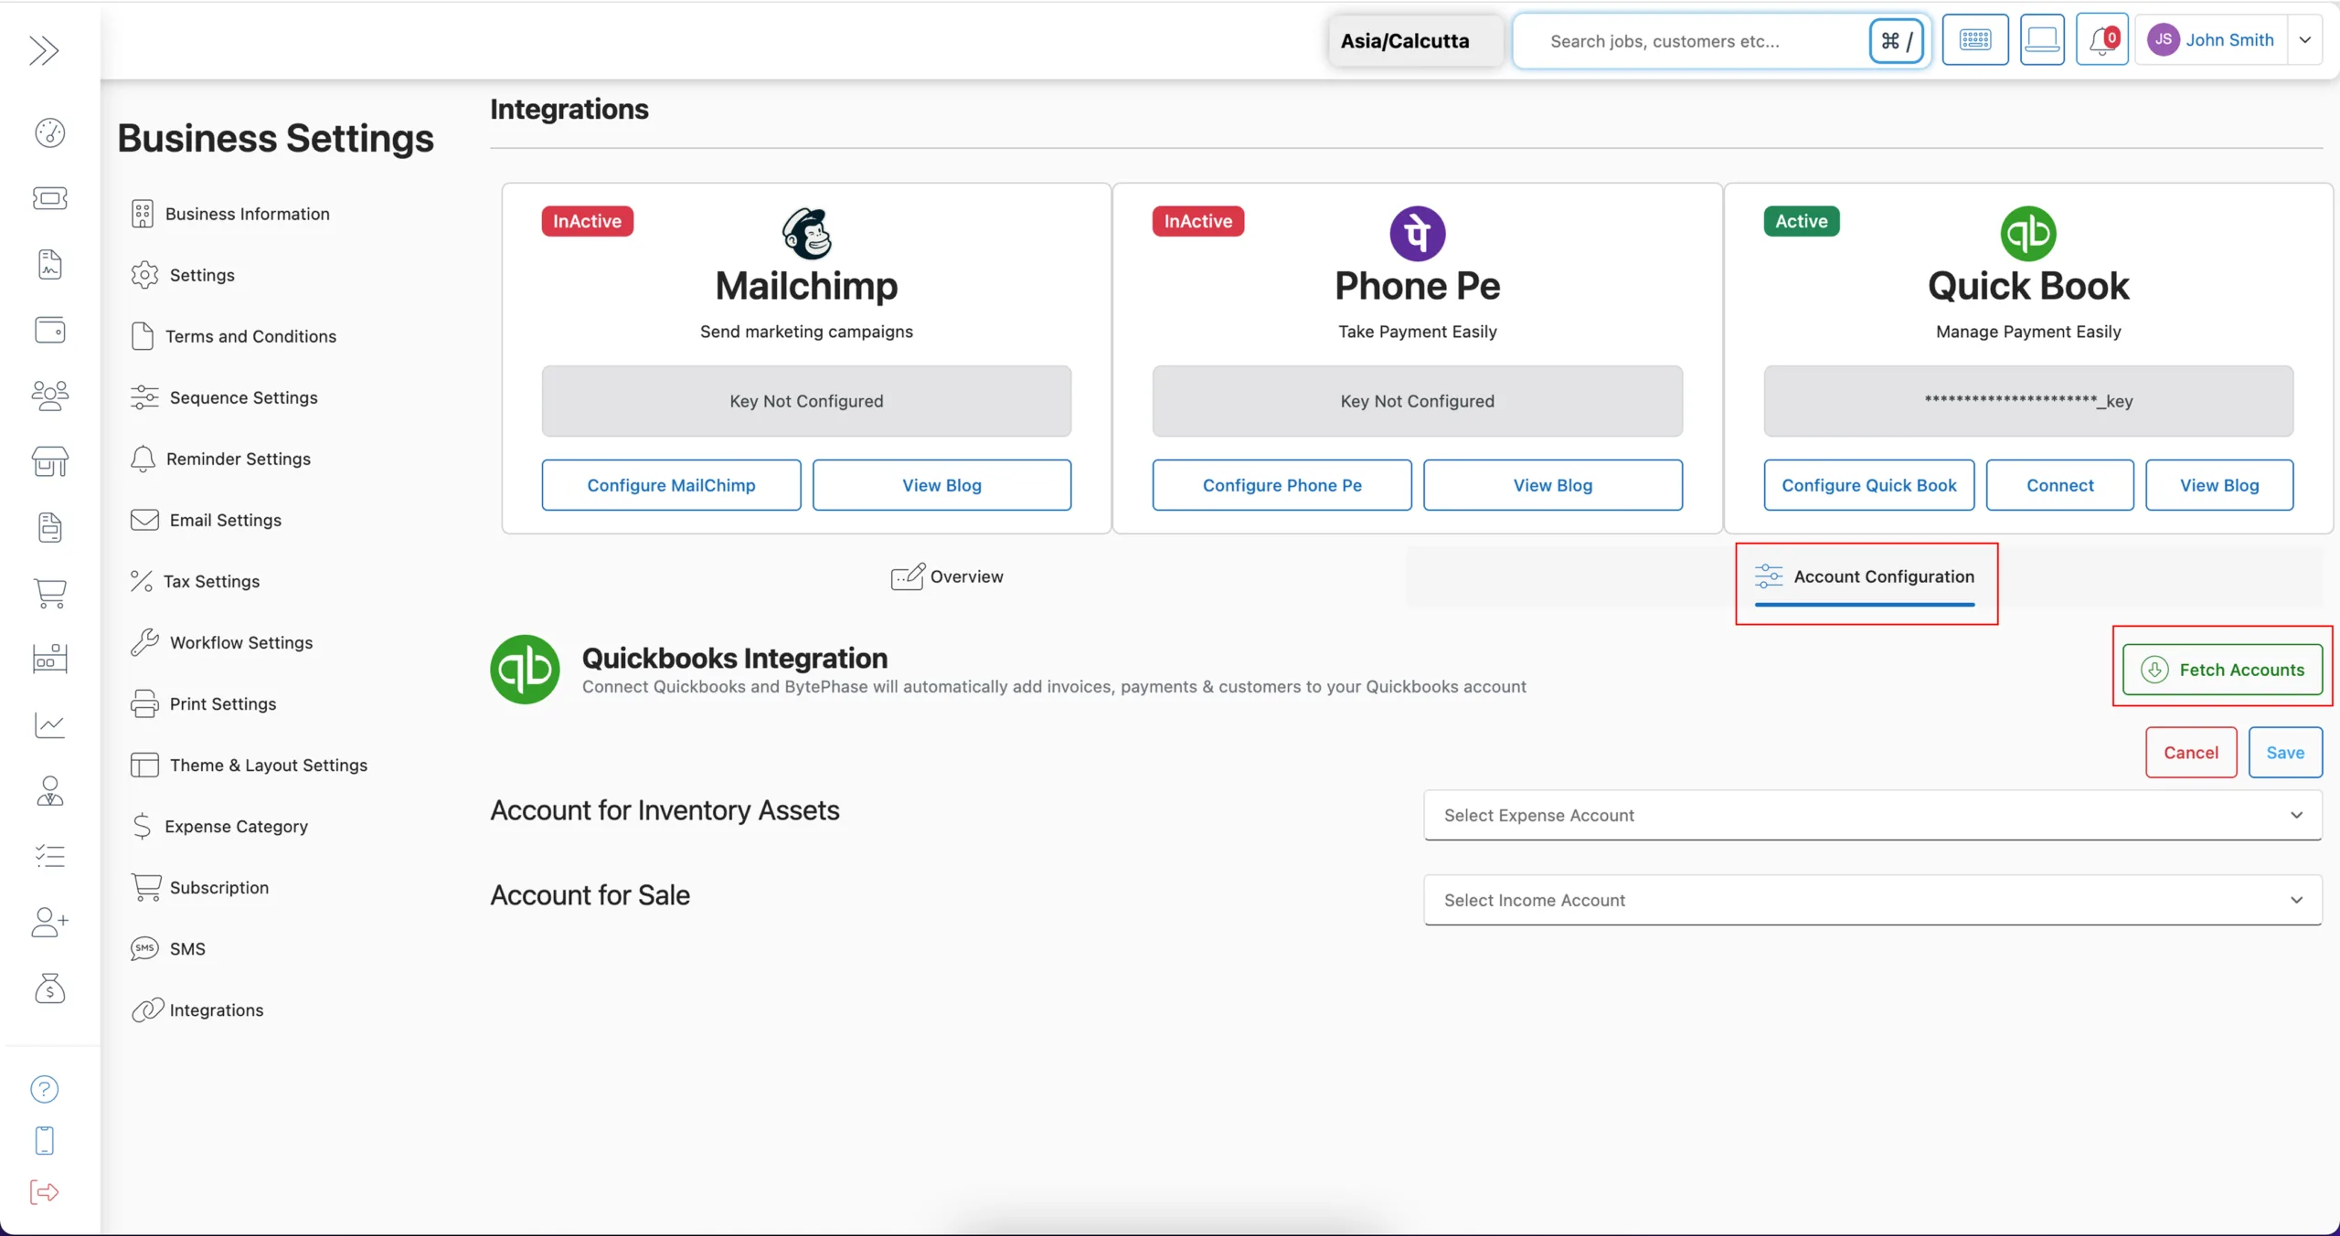Open the customers group icon in sidebar
This screenshot has width=2340, height=1236.
50,396
